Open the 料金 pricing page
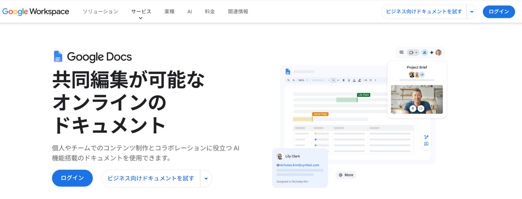Screen dimensions: 522x199 click(x=210, y=11)
